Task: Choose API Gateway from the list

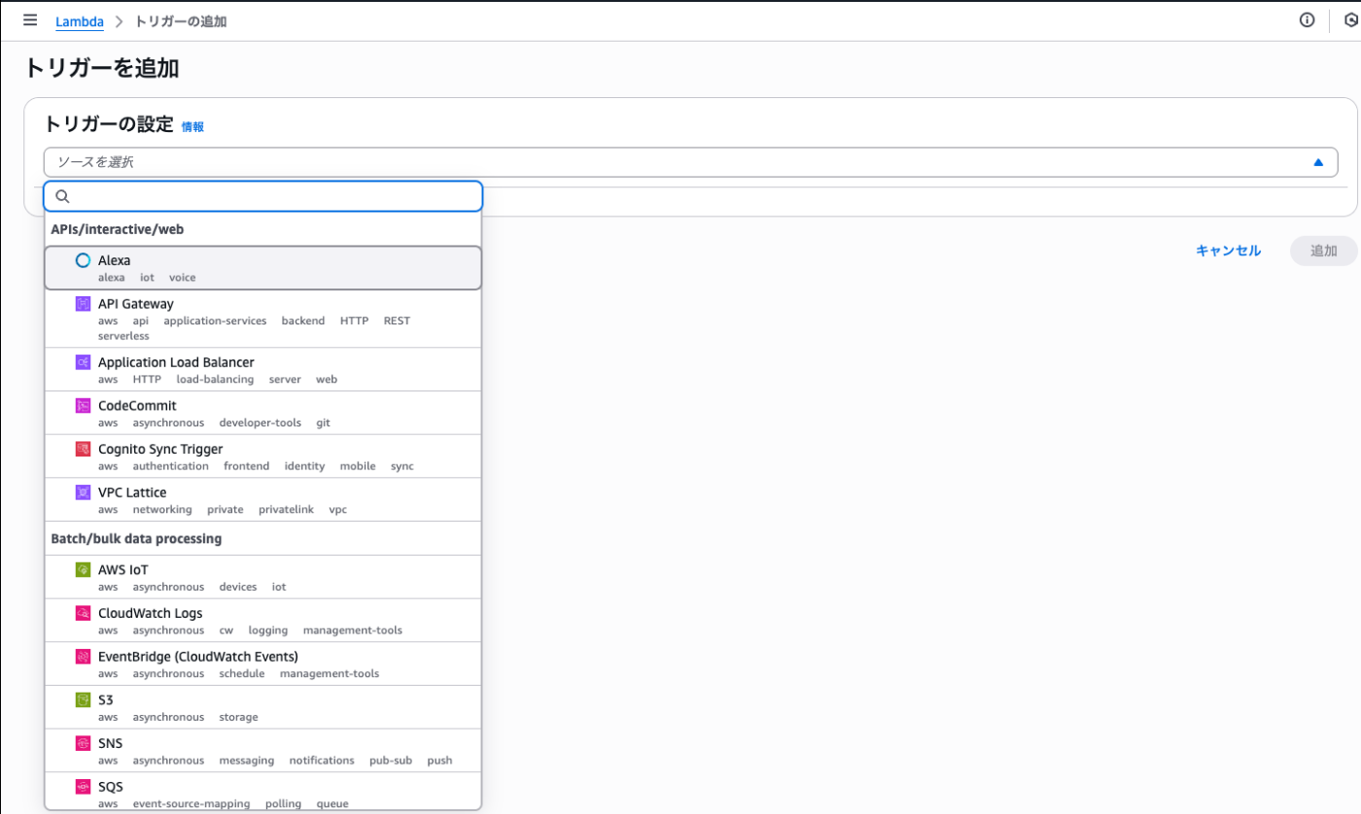Action: coord(263,319)
